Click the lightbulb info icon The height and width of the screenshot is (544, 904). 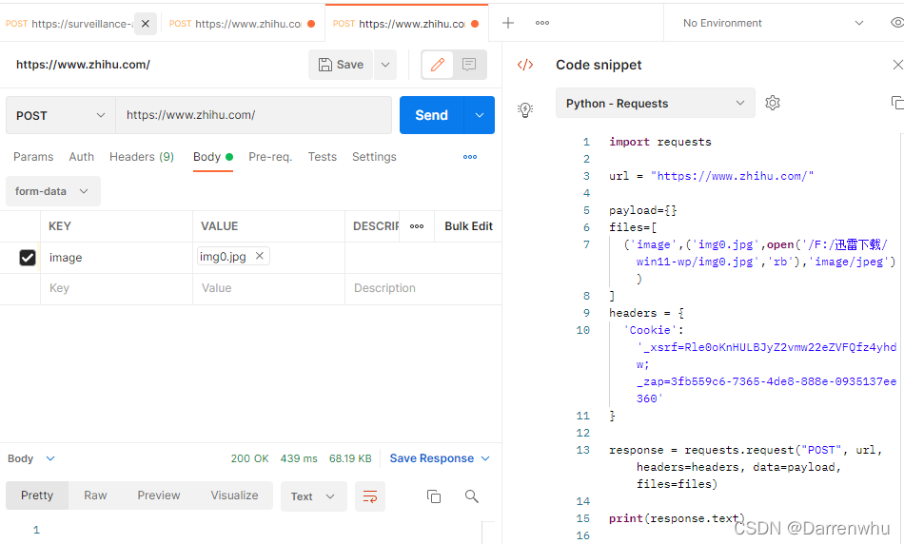coord(524,109)
